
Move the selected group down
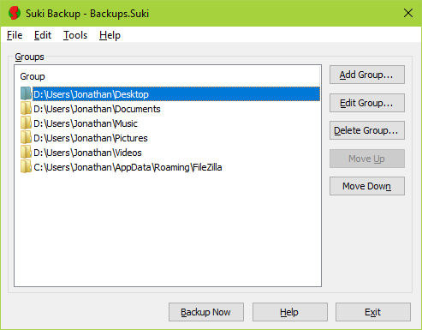tap(367, 186)
